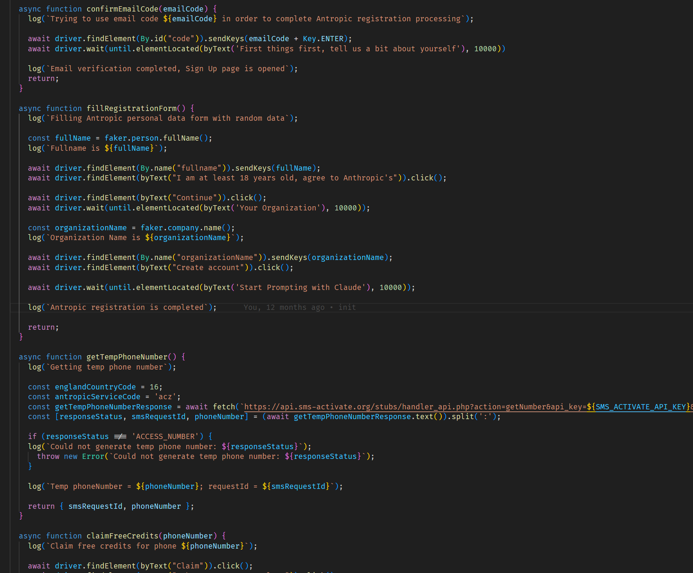This screenshot has height=573, width=693.
Task: Click the return { smsRequestId, phoneNumber } line
Action: (x=111, y=506)
